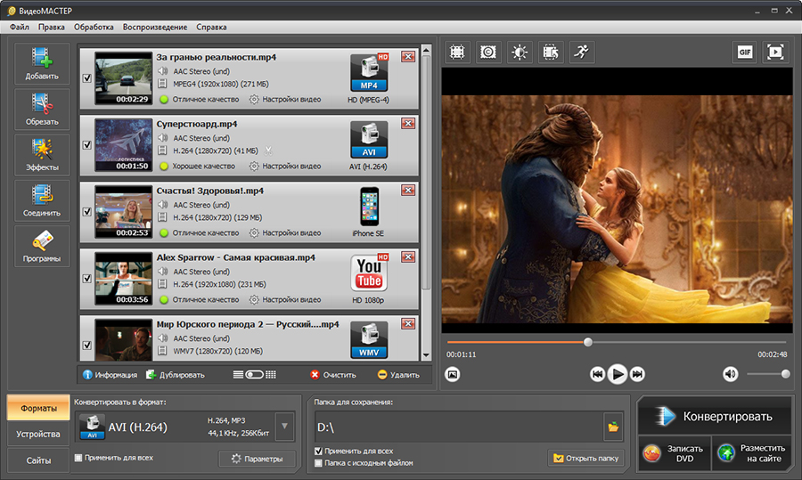Check Папка с исходным файлом option
Viewport: 802px width, 480px height.
pos(318,463)
